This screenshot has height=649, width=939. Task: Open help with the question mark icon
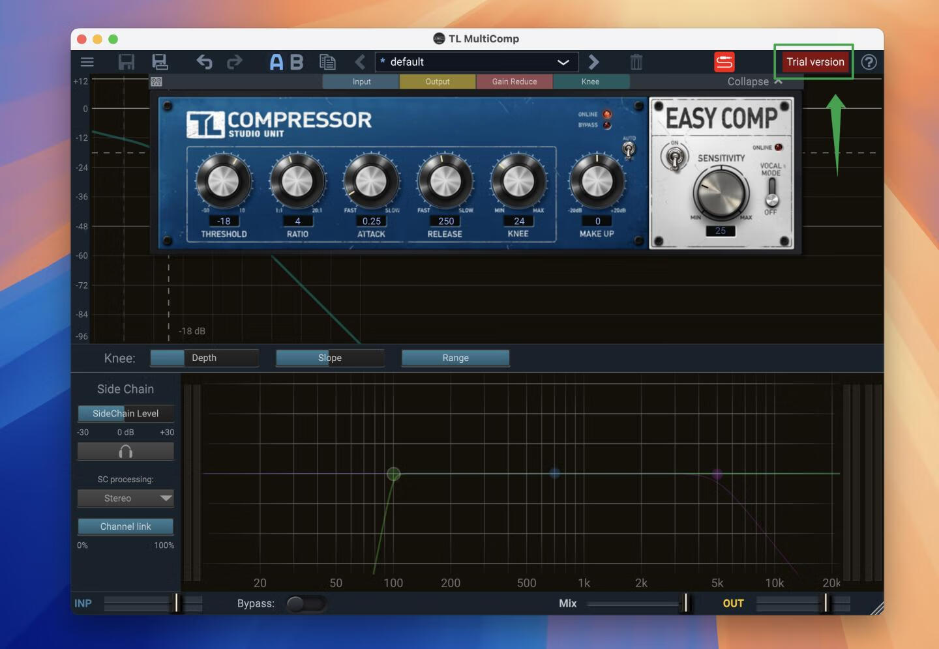tap(869, 62)
